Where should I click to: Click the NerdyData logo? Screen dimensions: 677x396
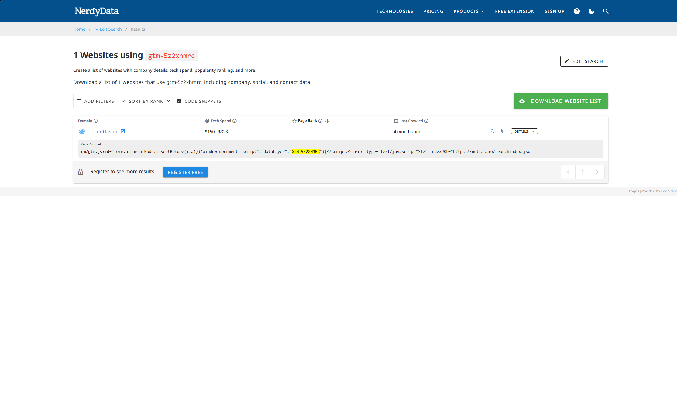97,11
